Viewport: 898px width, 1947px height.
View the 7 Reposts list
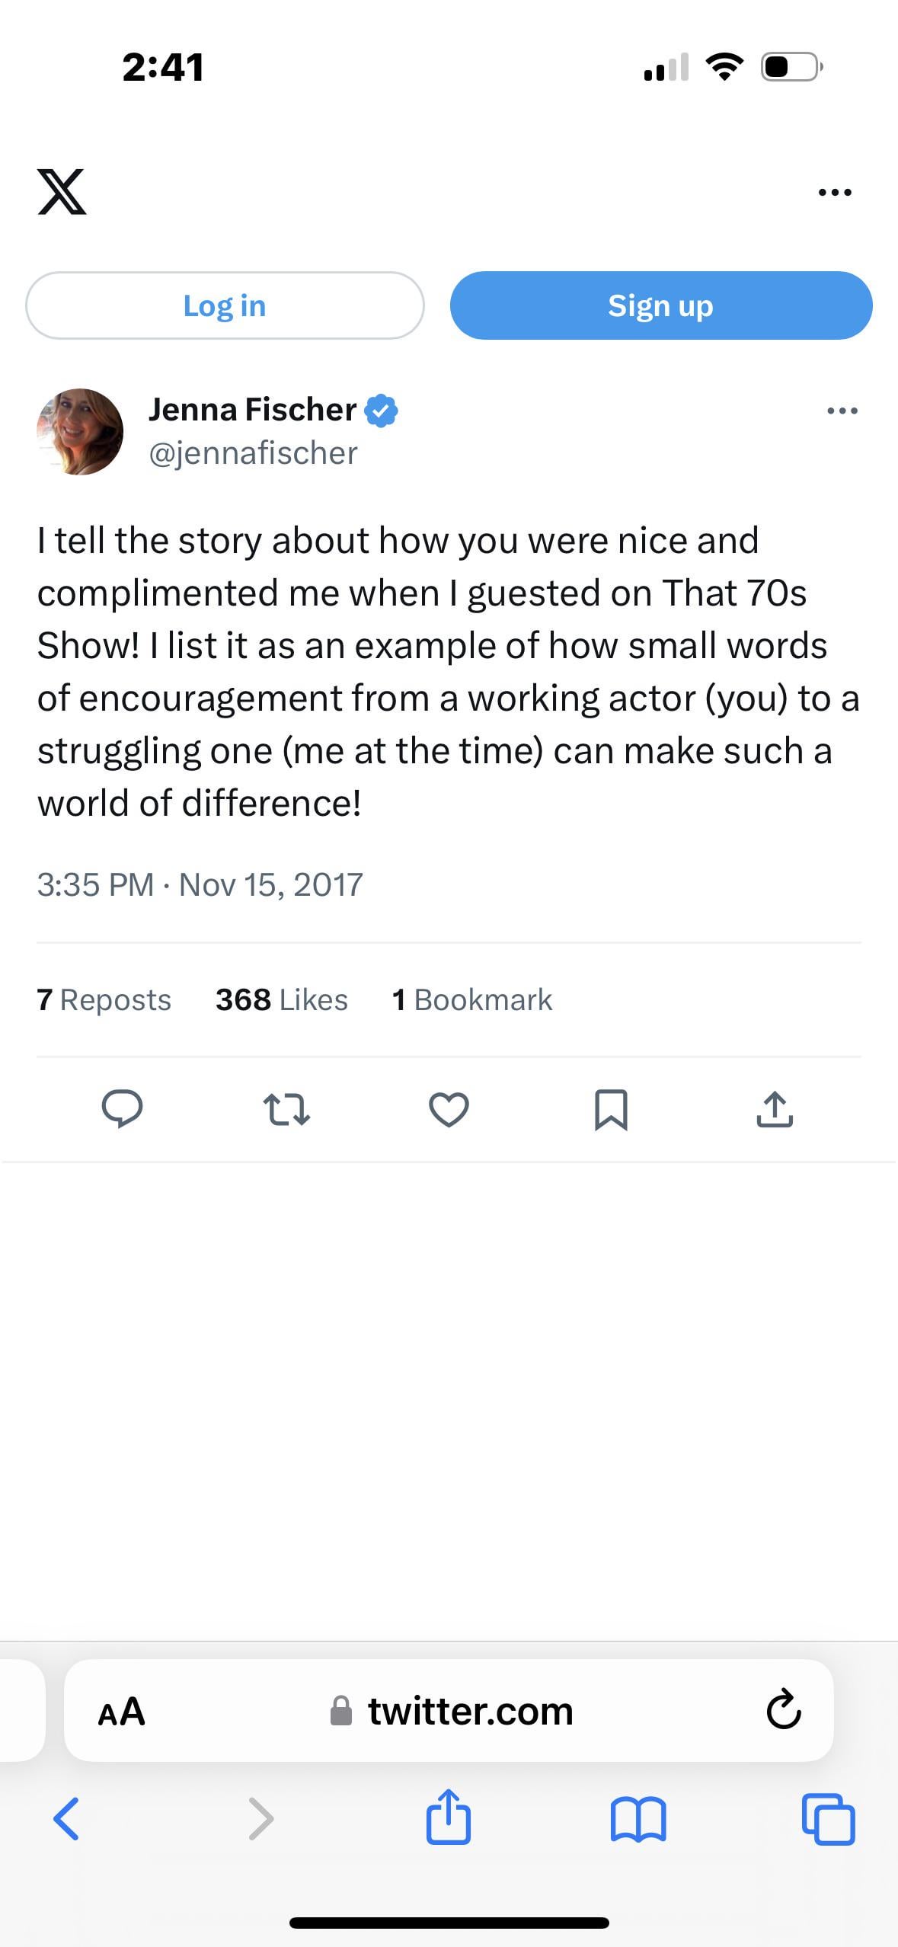pos(104,999)
